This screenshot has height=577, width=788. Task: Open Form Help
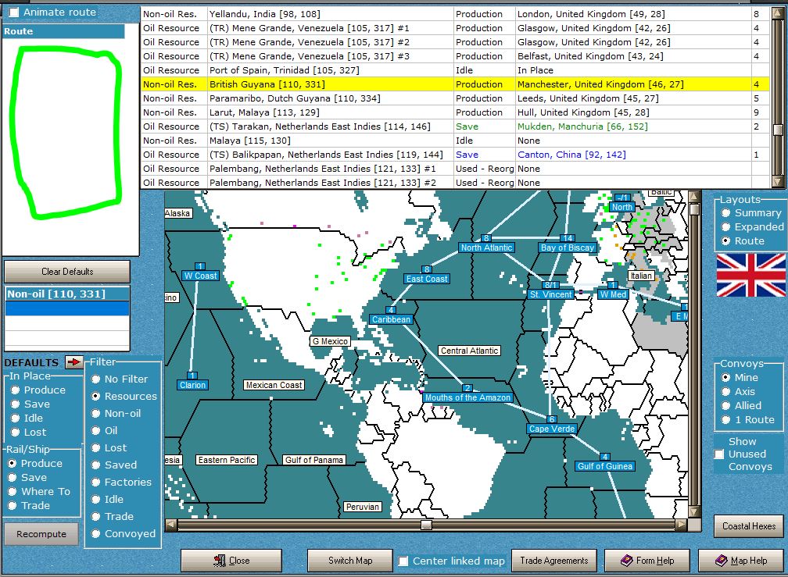click(647, 561)
